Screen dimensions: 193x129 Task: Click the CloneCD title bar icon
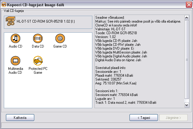pyautogui.click(x=4, y=5)
